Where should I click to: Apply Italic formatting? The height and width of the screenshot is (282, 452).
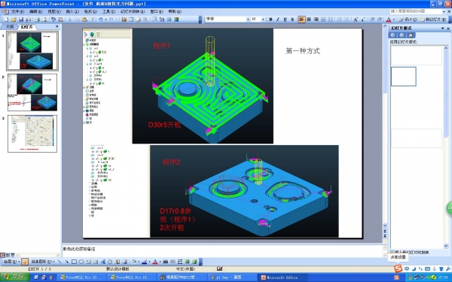point(278,20)
